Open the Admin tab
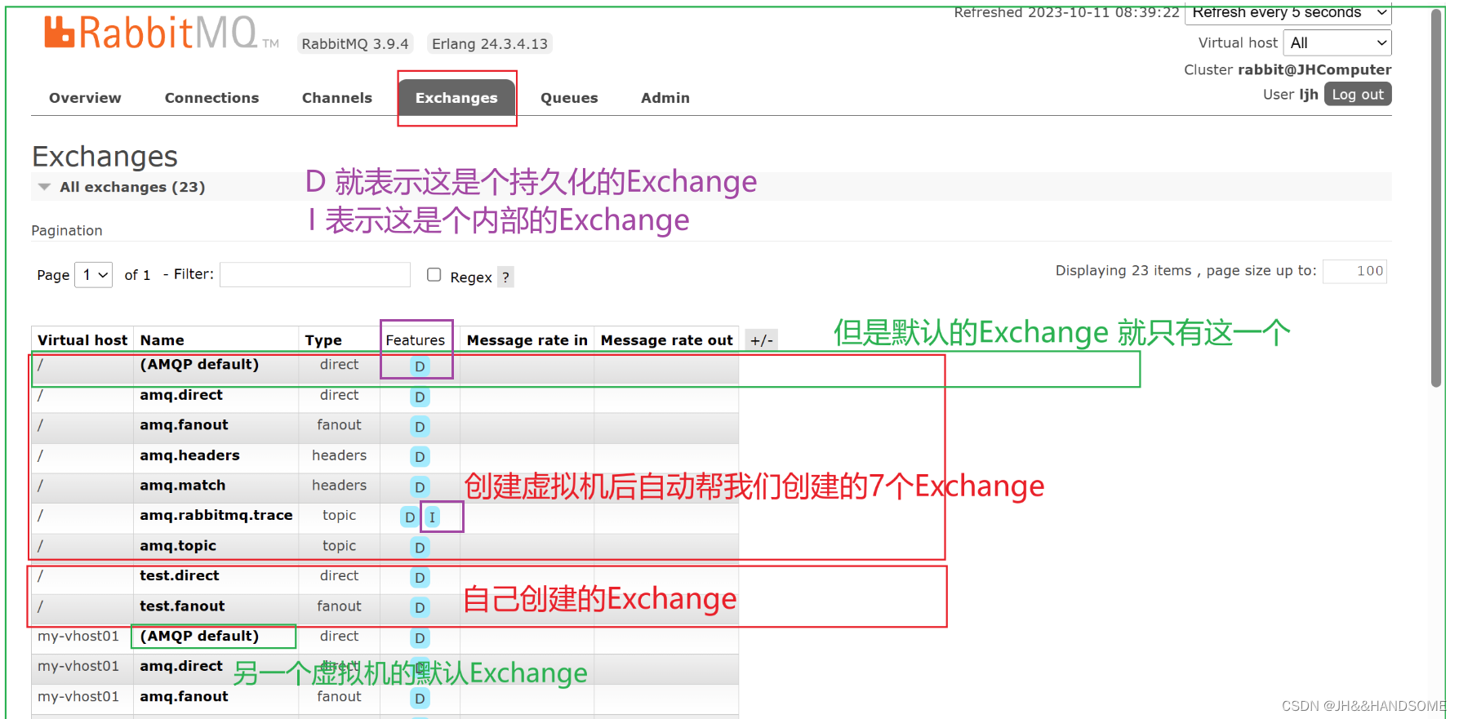The width and height of the screenshot is (1459, 719). tap(665, 98)
